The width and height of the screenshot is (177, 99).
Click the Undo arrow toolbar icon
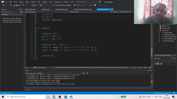[23, 5]
